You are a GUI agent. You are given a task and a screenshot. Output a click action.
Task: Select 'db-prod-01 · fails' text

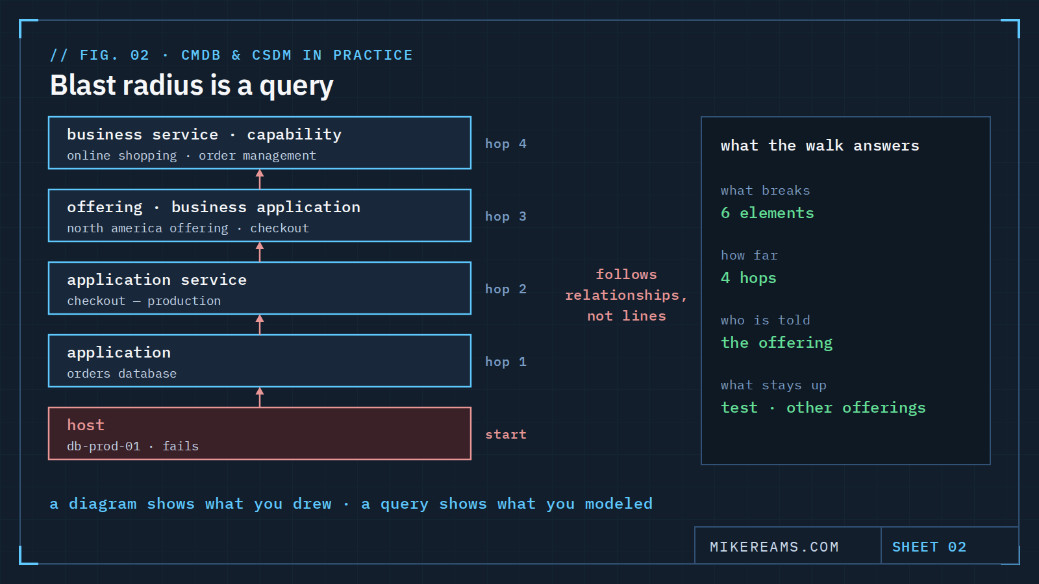click(x=132, y=446)
